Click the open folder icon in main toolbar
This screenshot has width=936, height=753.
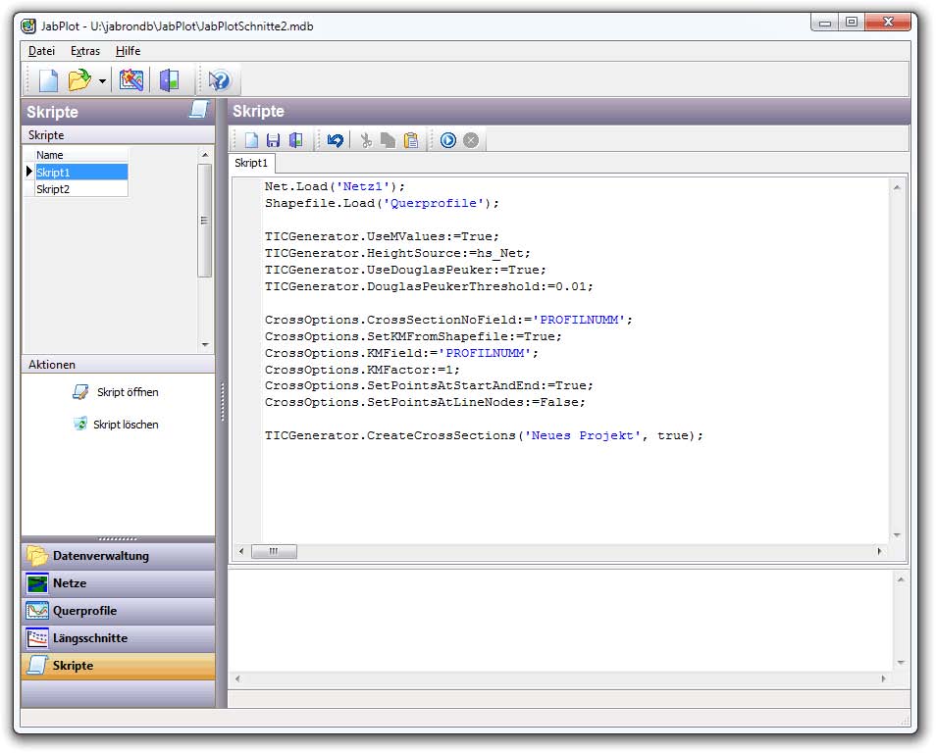[79, 80]
